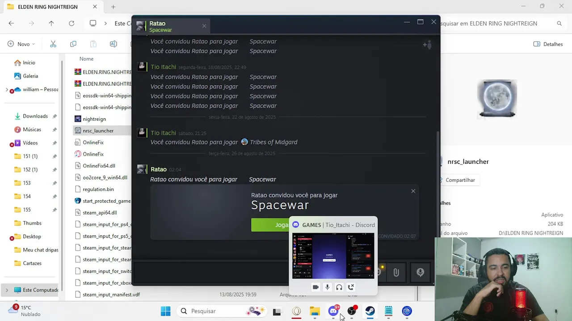Refresh the File Explorer folder

71,23
